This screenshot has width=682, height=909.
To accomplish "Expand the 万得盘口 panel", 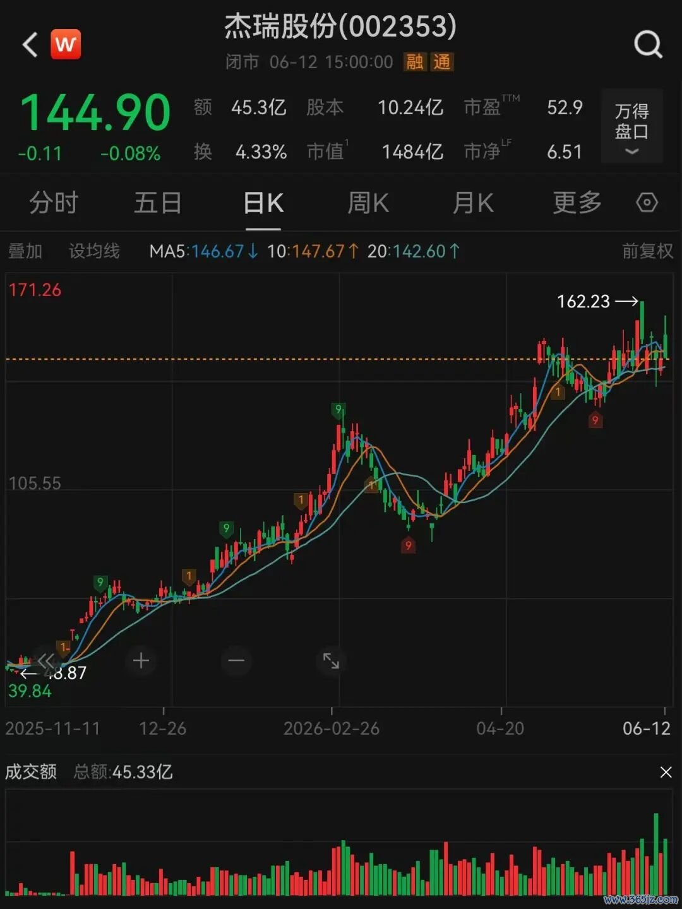I will tap(631, 126).
